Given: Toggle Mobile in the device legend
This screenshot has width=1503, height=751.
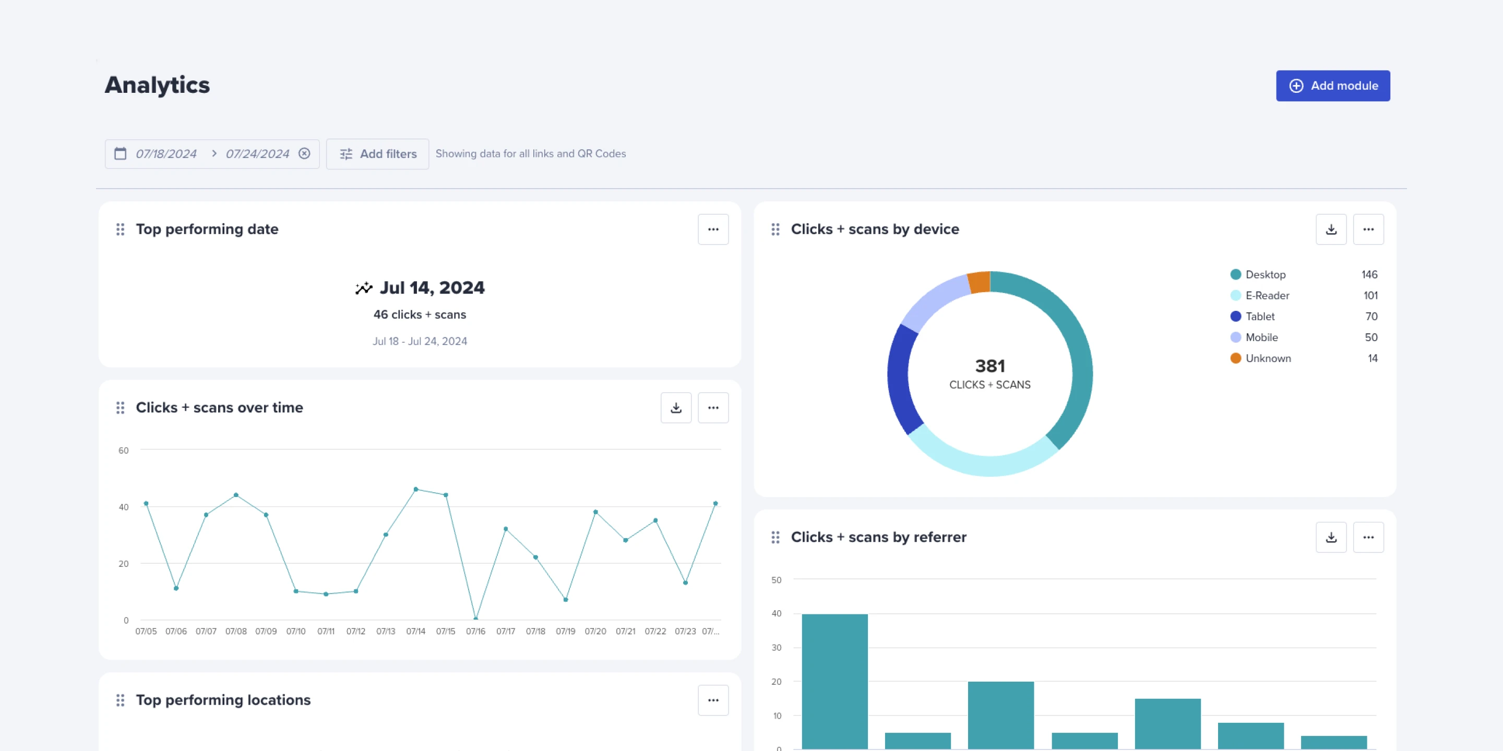Looking at the screenshot, I should 1261,337.
